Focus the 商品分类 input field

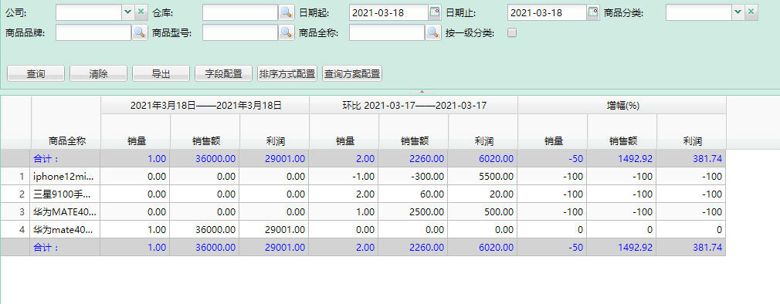pyautogui.click(x=699, y=12)
